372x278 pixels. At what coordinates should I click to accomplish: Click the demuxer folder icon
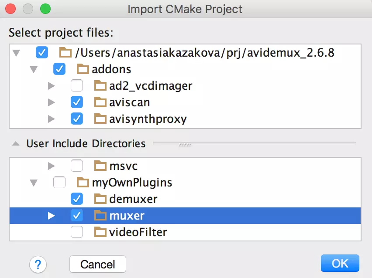100,199
